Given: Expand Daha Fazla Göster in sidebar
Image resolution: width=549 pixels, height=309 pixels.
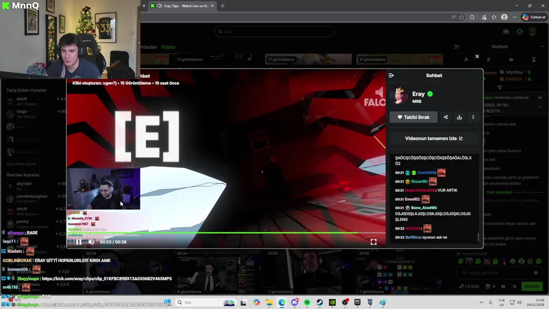Looking at the screenshot, I should [x=21, y=164].
